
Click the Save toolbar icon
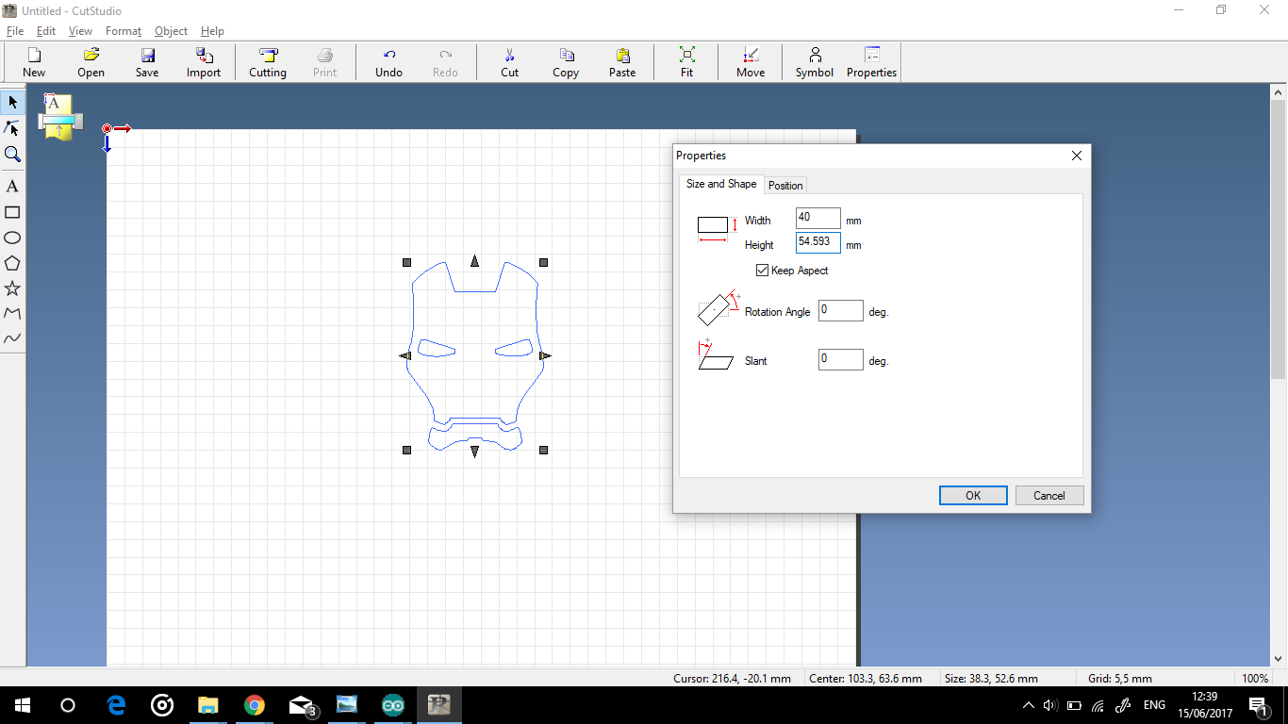coord(147,62)
